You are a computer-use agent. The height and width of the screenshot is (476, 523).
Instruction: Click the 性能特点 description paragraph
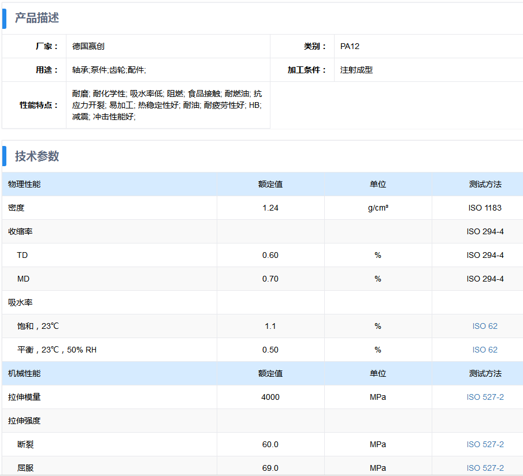(166, 105)
